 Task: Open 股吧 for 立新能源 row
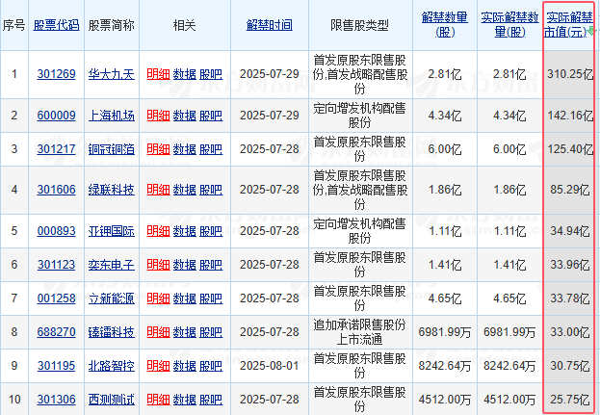[x=211, y=298]
